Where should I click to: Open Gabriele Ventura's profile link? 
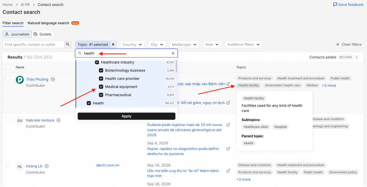click(40, 120)
